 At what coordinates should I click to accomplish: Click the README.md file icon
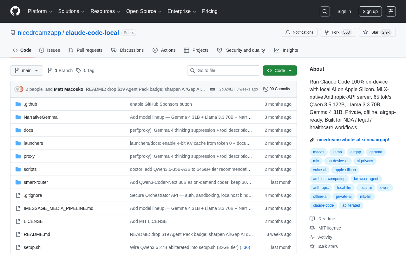coord(18,234)
